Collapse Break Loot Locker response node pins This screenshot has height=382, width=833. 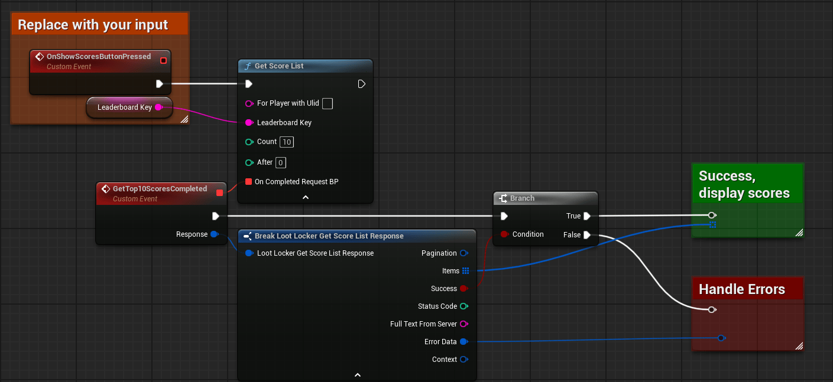click(x=357, y=375)
